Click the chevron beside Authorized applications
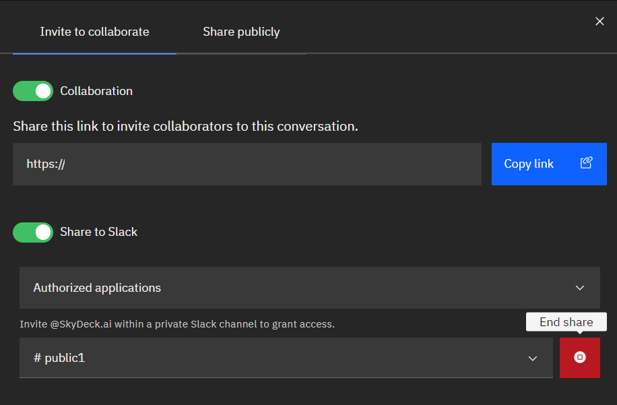The height and width of the screenshot is (405, 617). [x=580, y=287]
